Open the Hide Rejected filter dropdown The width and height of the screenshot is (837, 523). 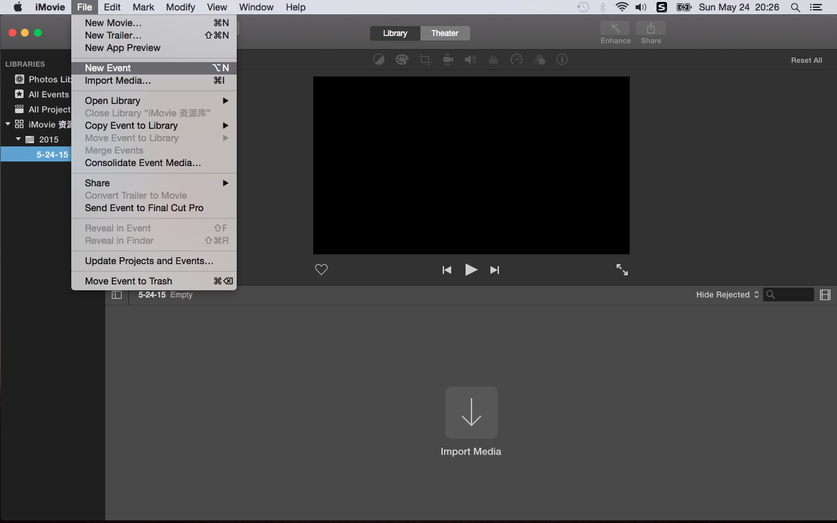click(x=728, y=295)
